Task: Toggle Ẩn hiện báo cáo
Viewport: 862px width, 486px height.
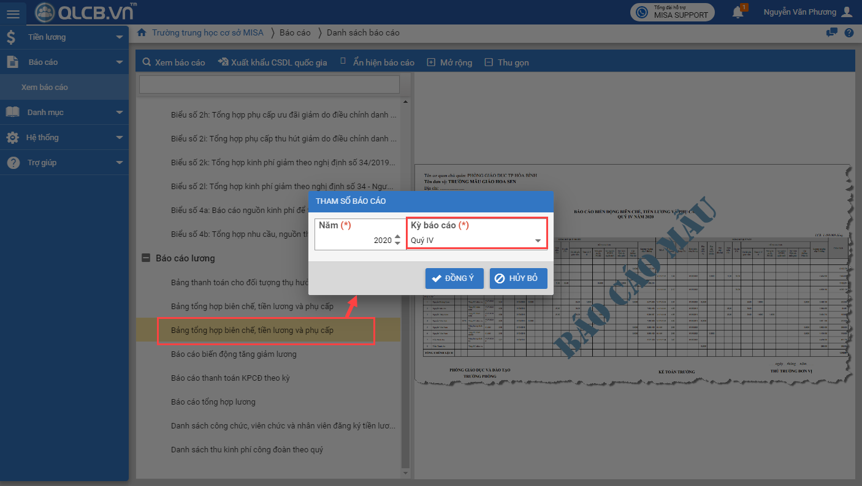Action: (377, 62)
